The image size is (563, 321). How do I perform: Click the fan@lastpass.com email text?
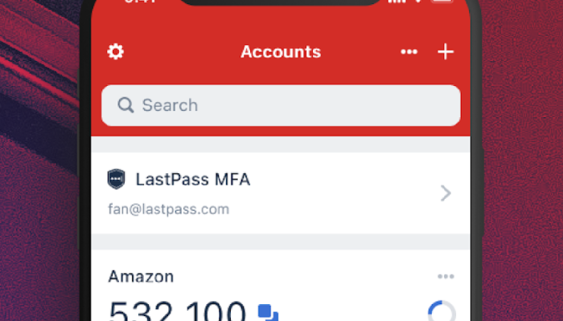(x=168, y=209)
